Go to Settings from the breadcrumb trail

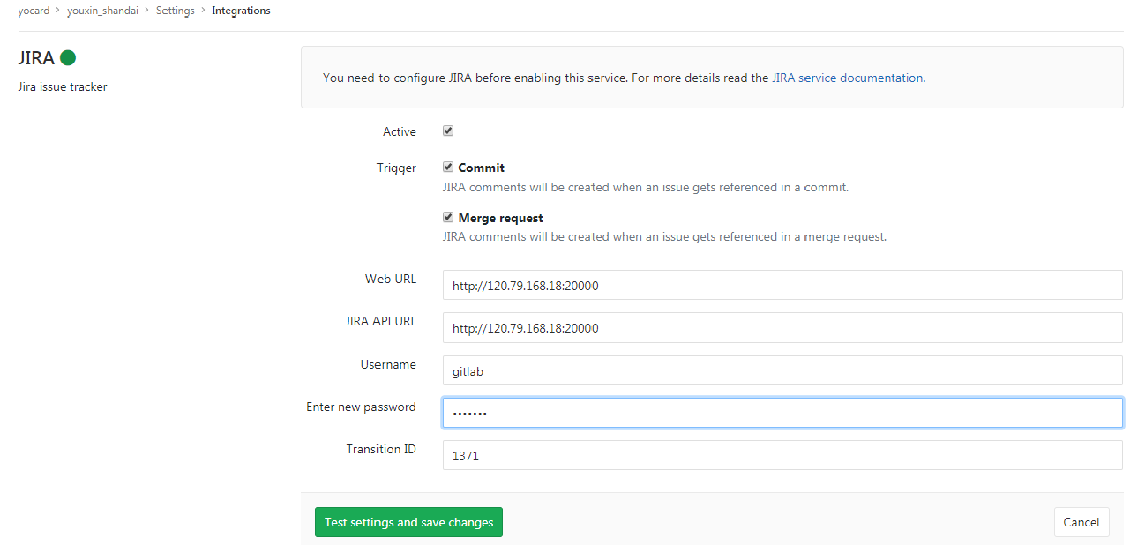click(x=175, y=10)
